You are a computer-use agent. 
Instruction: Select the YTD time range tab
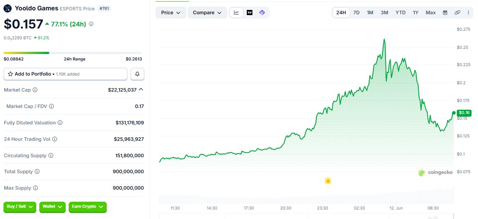tap(401, 13)
